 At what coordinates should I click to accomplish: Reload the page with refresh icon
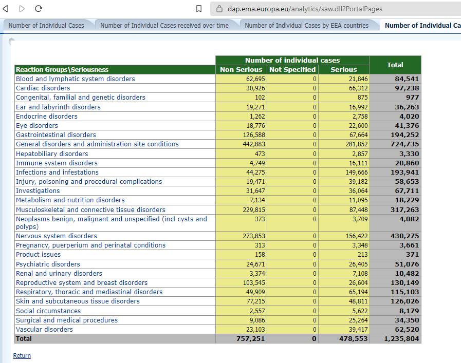click(38, 9)
